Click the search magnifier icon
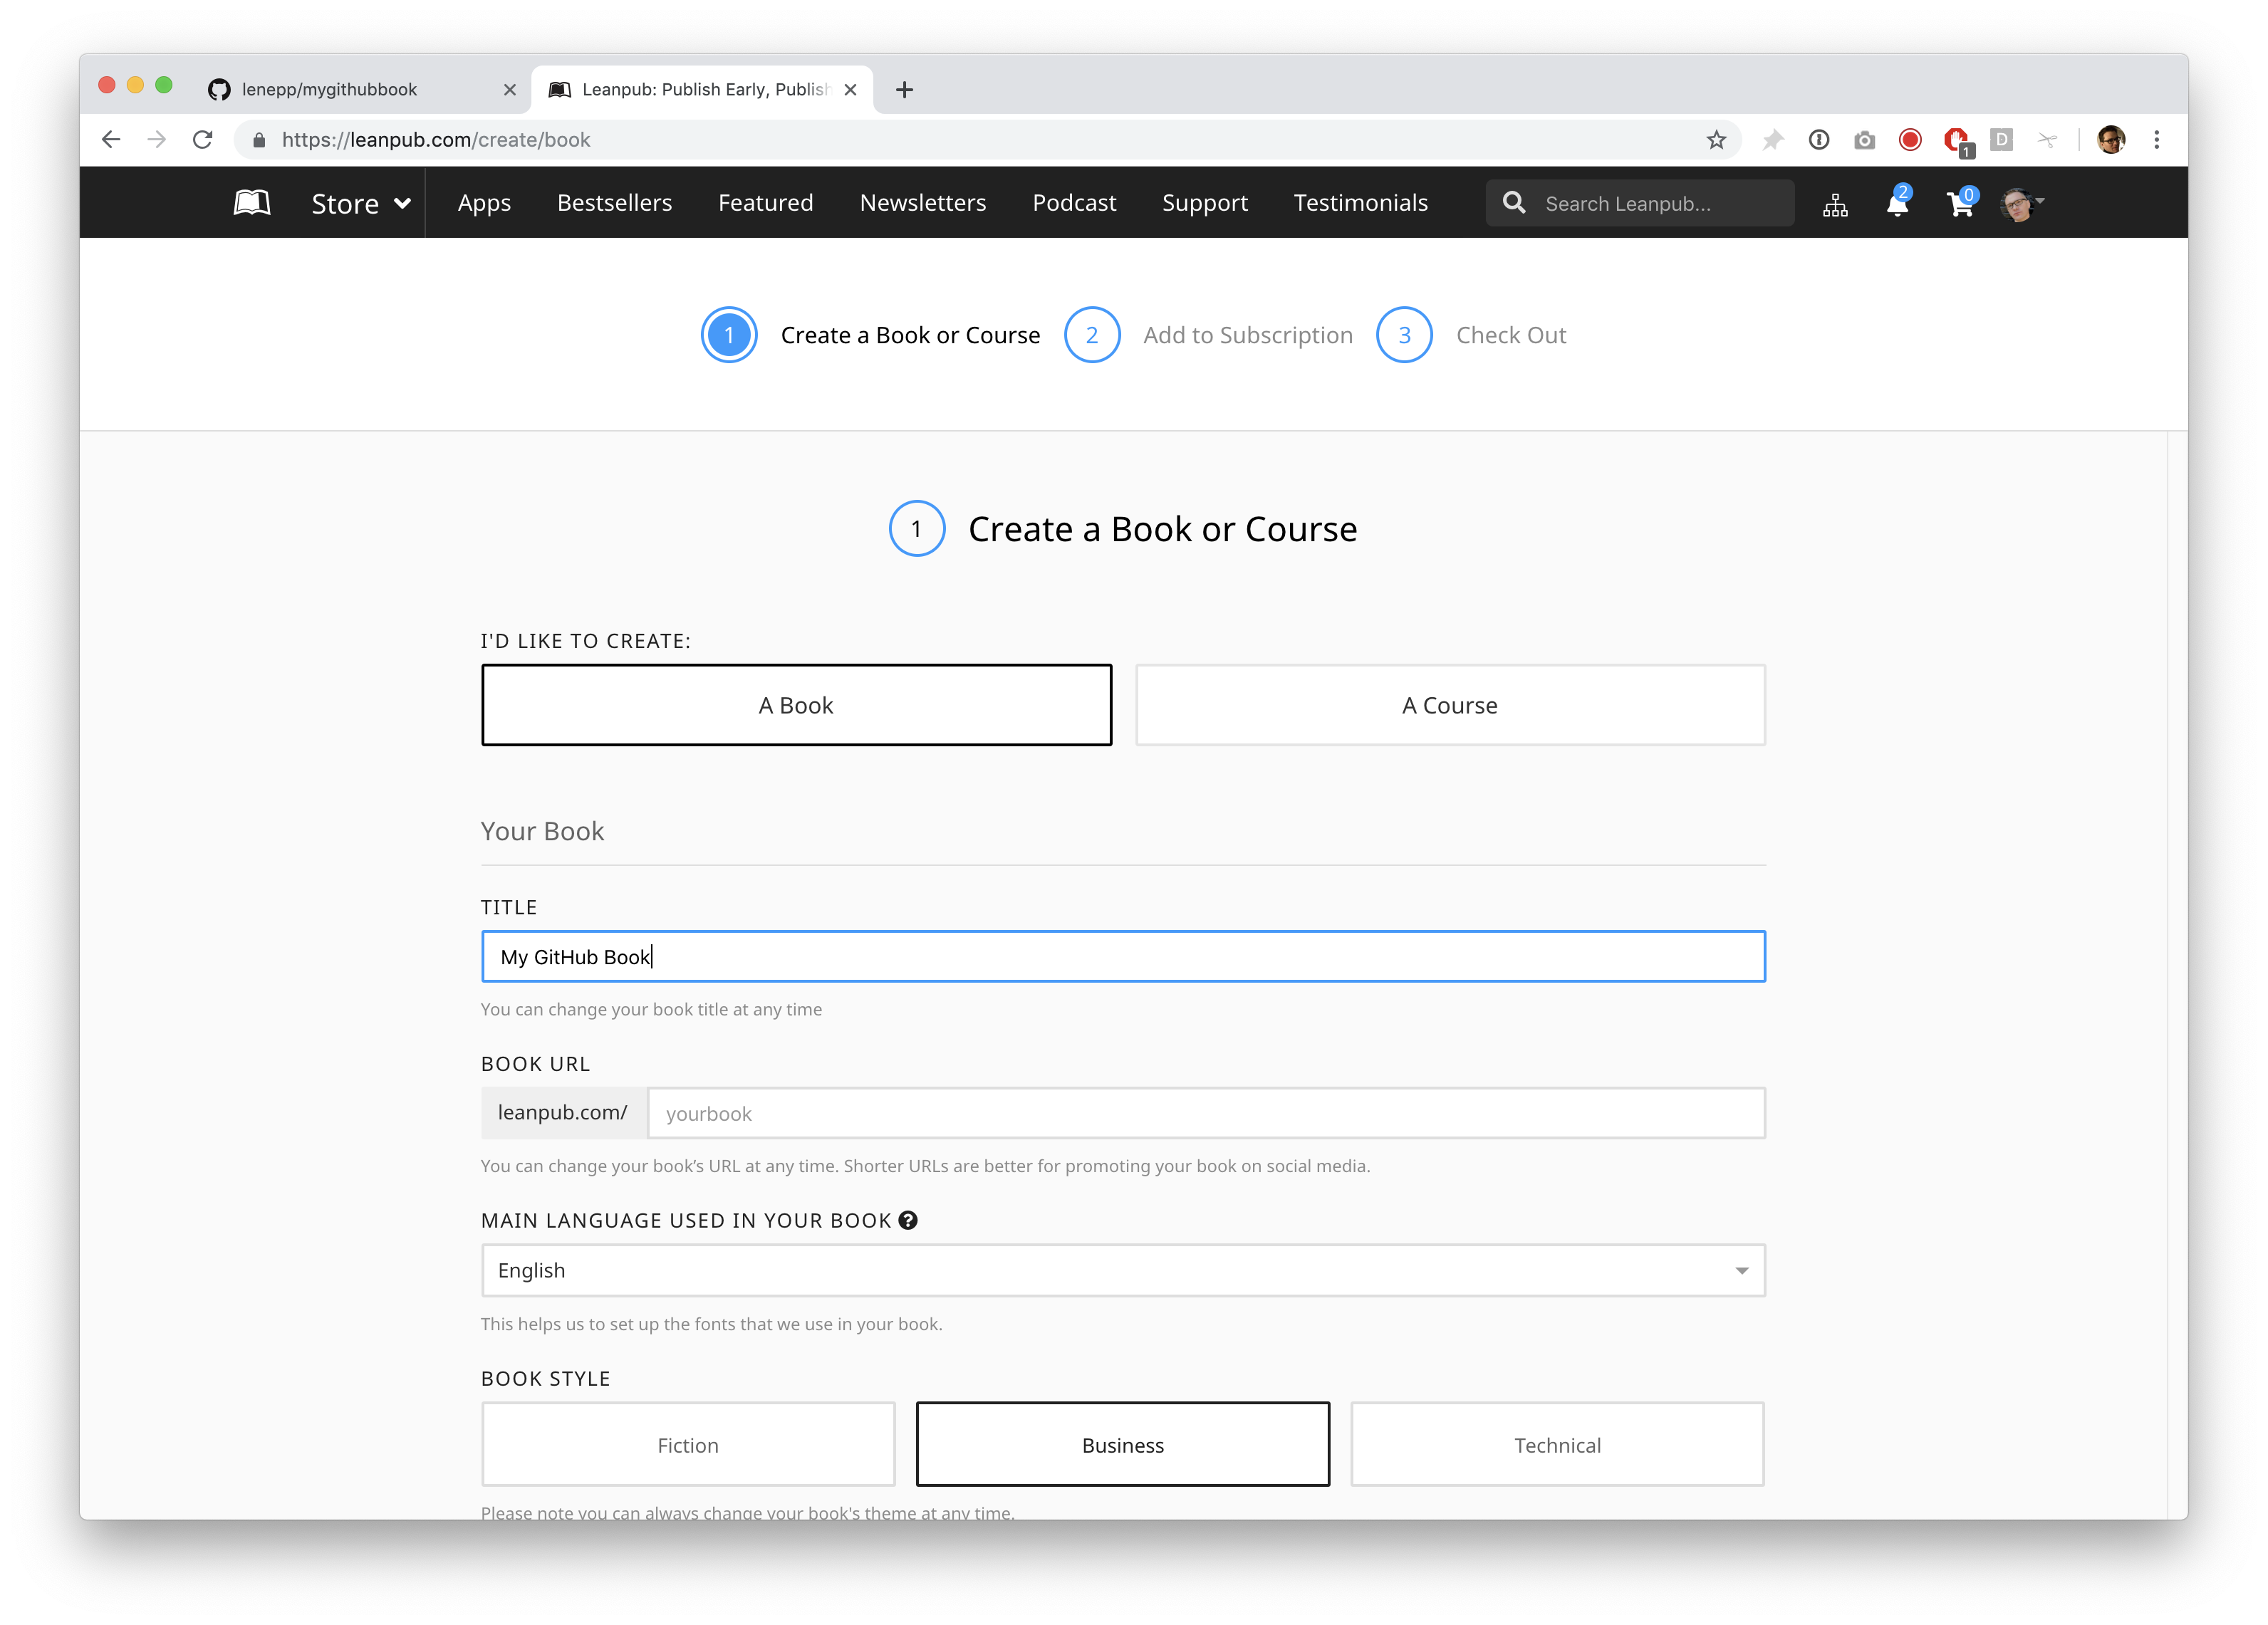This screenshot has width=2268, height=1625. (x=1514, y=203)
